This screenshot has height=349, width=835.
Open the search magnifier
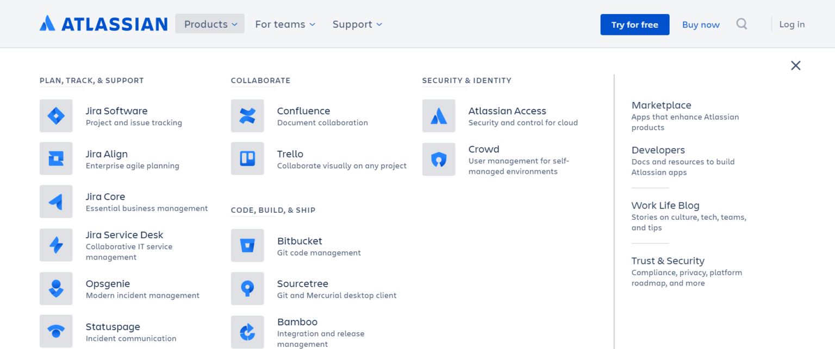[x=741, y=24]
